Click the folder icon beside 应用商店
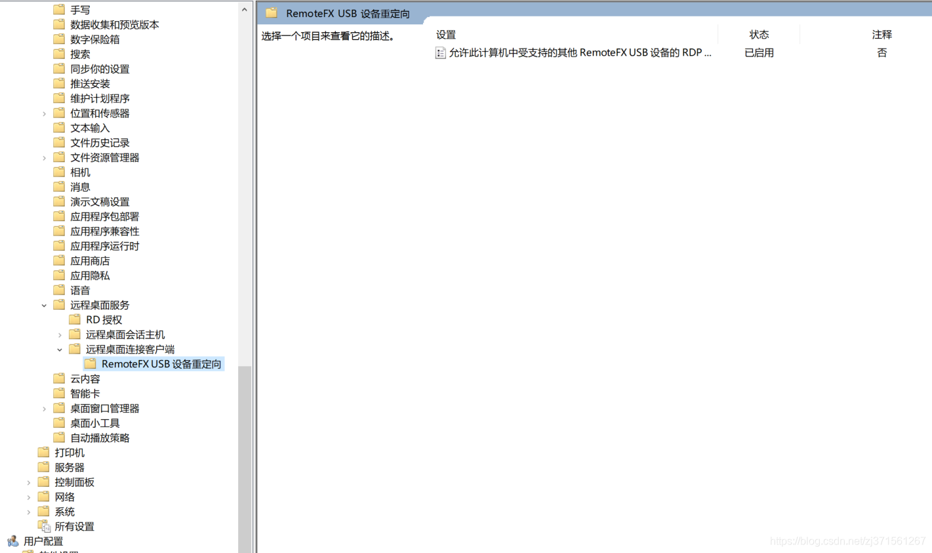The image size is (932, 553). pyautogui.click(x=59, y=260)
